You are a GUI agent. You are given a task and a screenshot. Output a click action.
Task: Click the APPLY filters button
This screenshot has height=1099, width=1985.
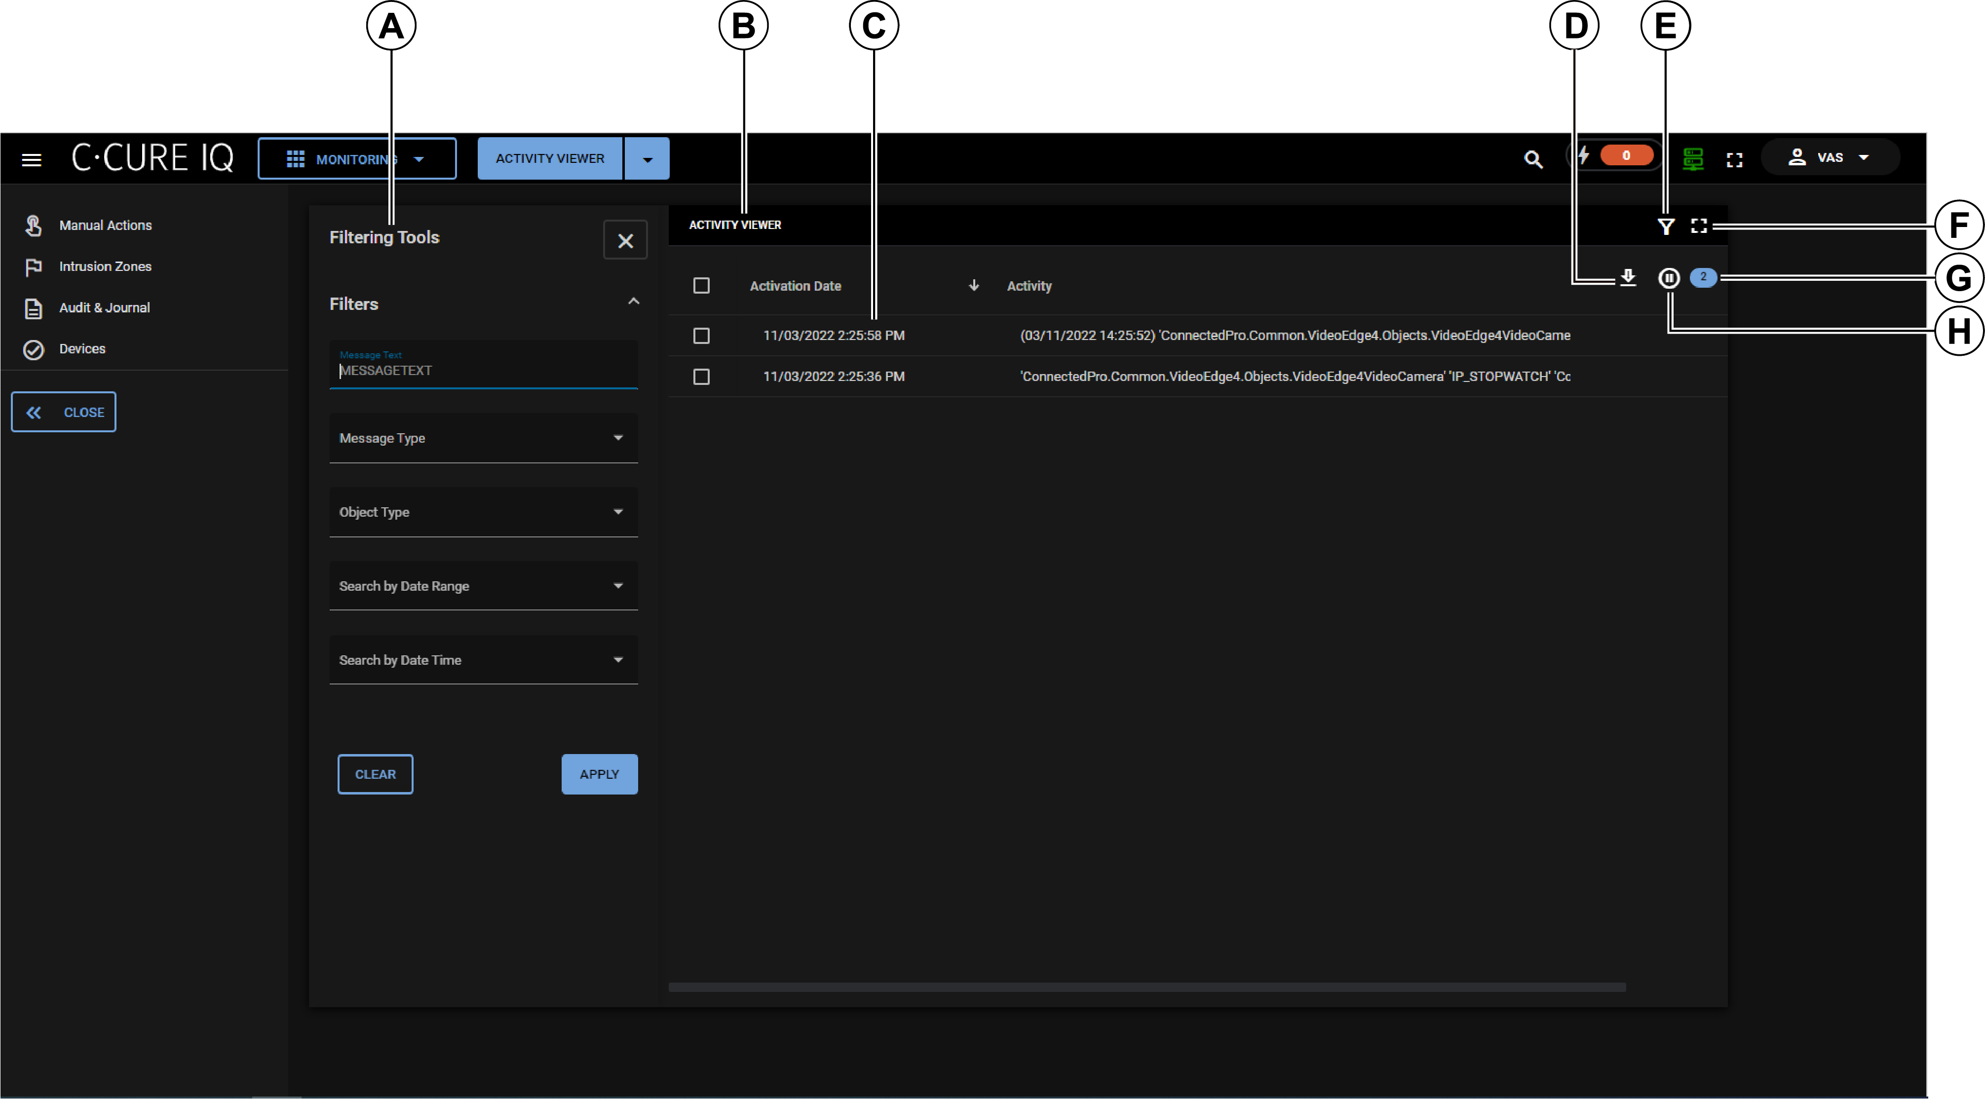click(599, 774)
